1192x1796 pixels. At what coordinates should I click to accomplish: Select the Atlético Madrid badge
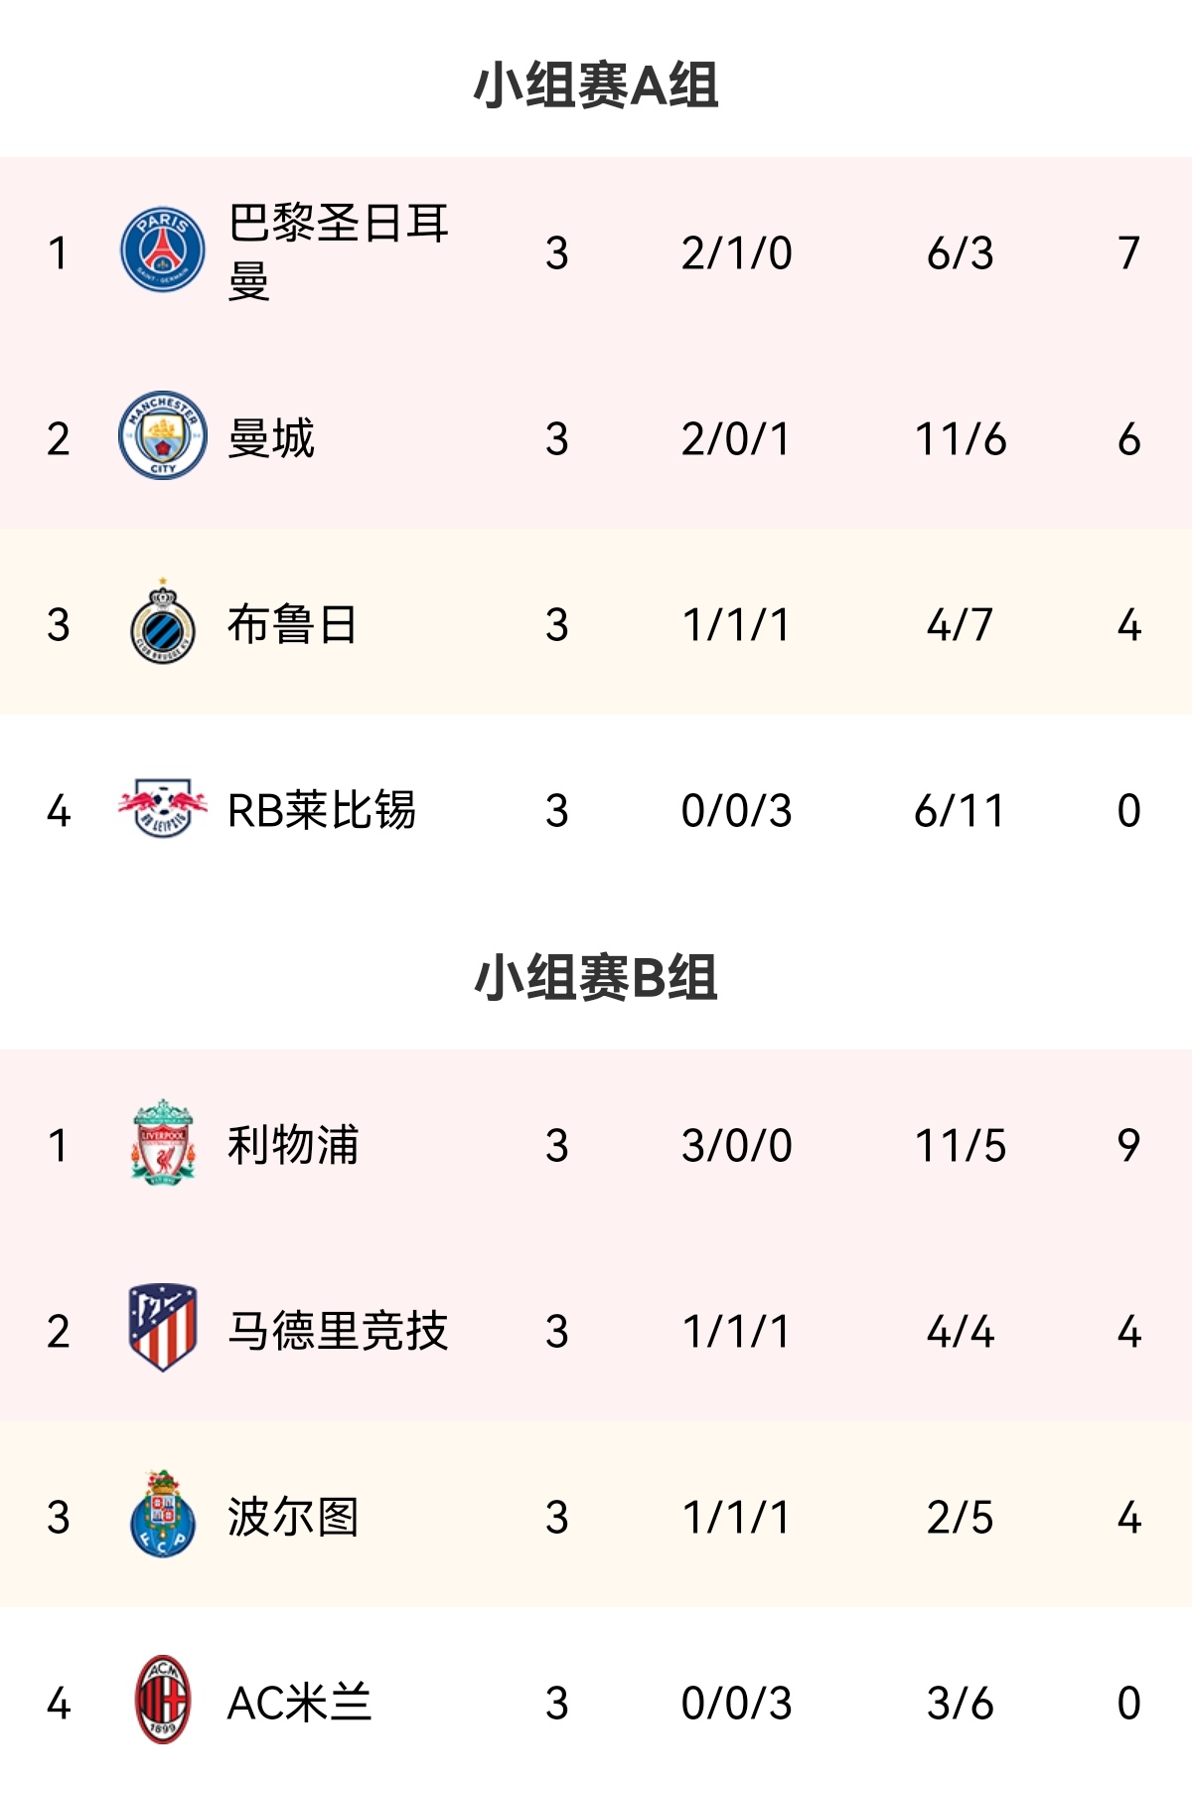[163, 1329]
